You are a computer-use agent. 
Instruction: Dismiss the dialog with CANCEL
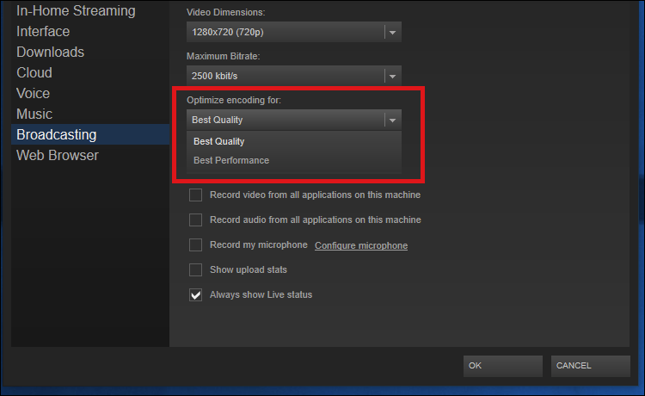tap(590, 366)
